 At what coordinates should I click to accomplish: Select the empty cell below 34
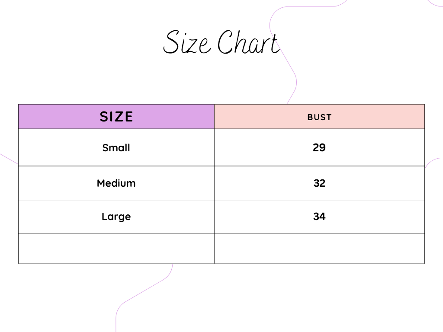pyautogui.click(x=319, y=249)
